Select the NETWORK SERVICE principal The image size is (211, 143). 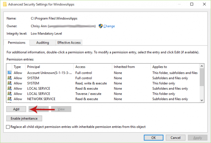click(41, 99)
